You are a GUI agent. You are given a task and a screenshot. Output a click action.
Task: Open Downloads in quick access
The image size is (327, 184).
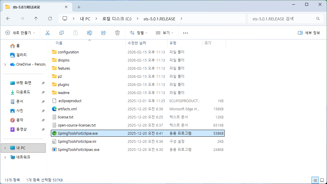pyautogui.click(x=20, y=92)
